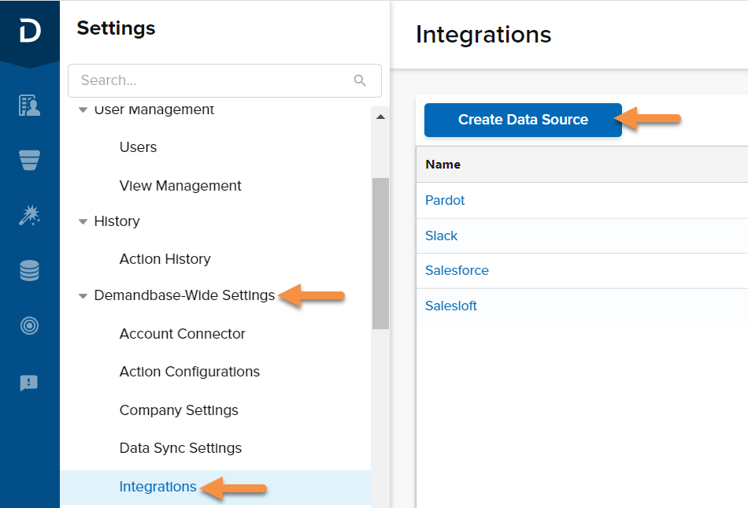Click the search magnifier icon
748x508 pixels.
point(360,80)
